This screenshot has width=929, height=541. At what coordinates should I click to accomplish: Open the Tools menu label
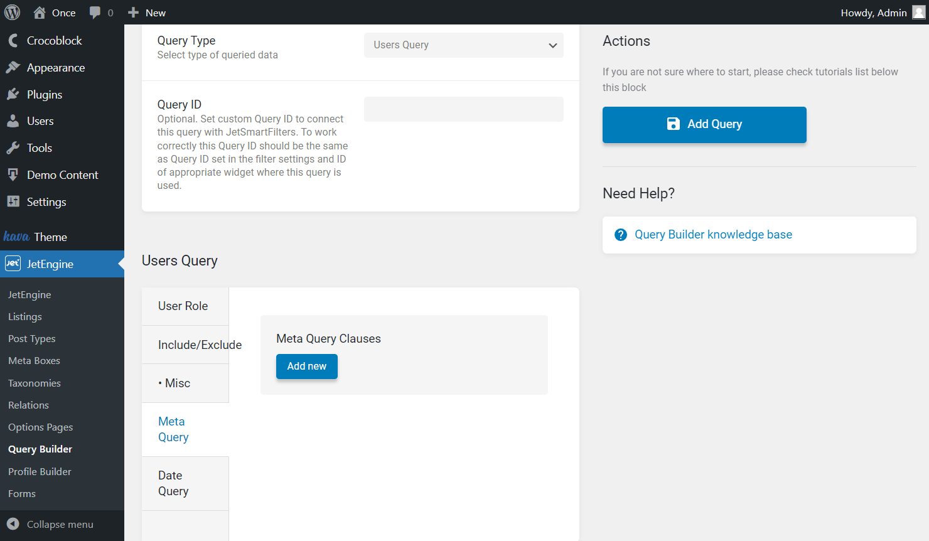pos(40,148)
